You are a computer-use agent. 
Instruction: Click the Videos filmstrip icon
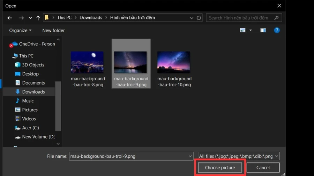pos(18,119)
